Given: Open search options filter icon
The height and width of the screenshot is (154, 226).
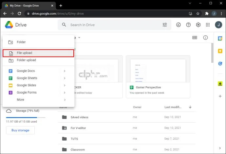Looking at the screenshot, I should [165, 25].
